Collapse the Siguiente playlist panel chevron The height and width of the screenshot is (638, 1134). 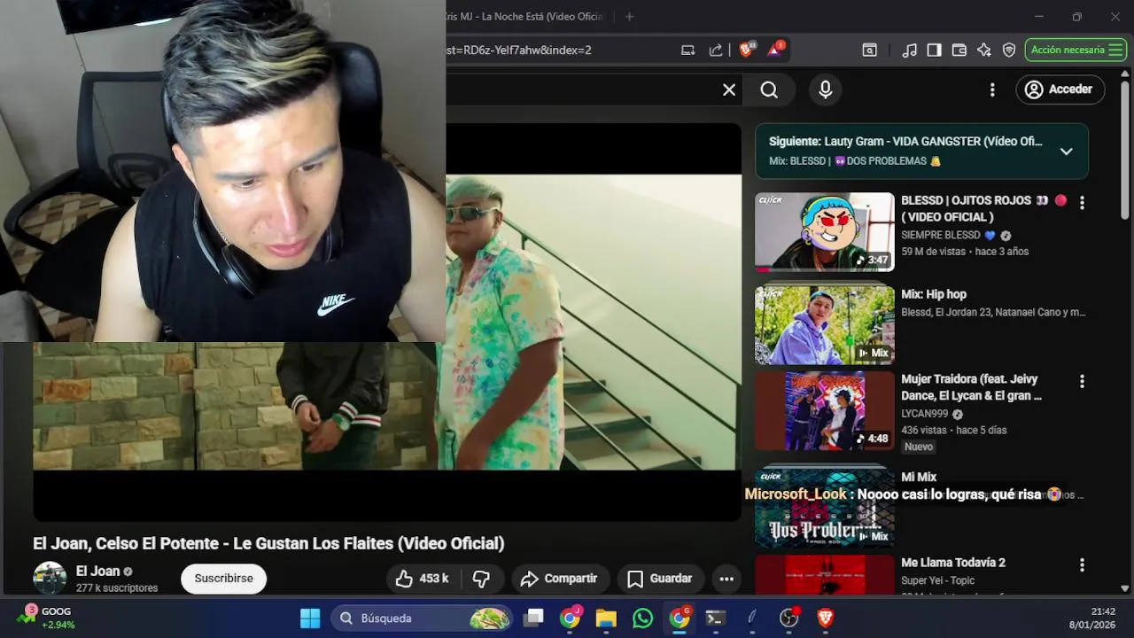coord(1067,152)
